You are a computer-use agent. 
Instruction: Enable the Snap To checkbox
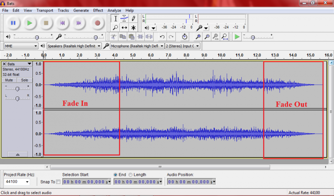point(58,181)
